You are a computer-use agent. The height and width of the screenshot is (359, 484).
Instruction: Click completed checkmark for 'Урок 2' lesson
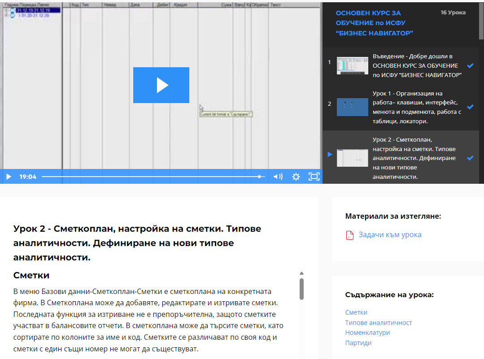(x=470, y=158)
